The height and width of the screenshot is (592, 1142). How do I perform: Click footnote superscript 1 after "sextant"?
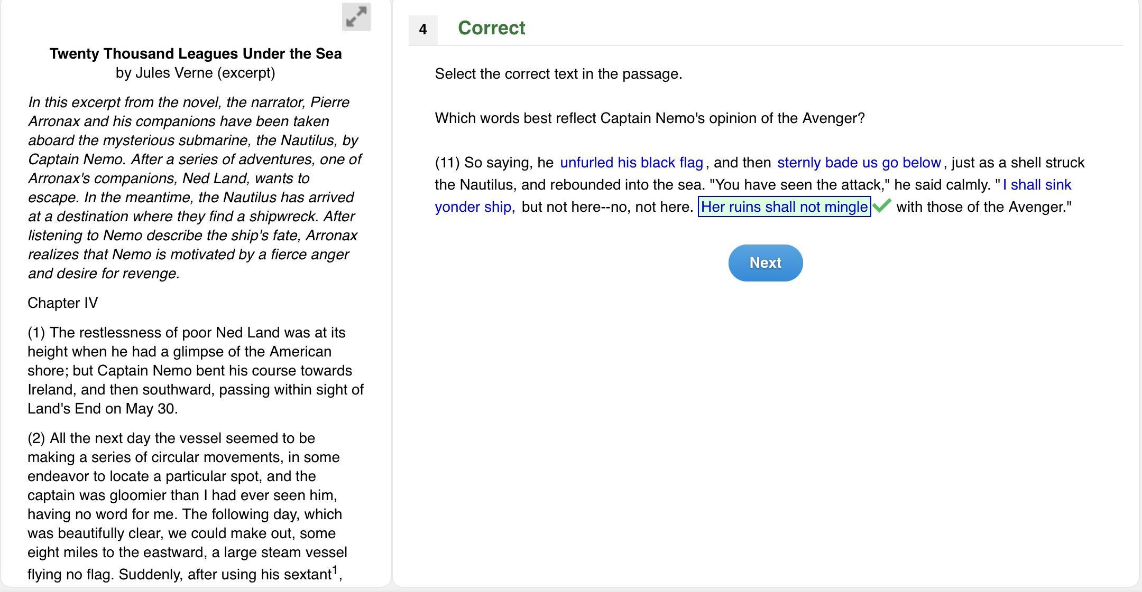pyautogui.click(x=335, y=570)
